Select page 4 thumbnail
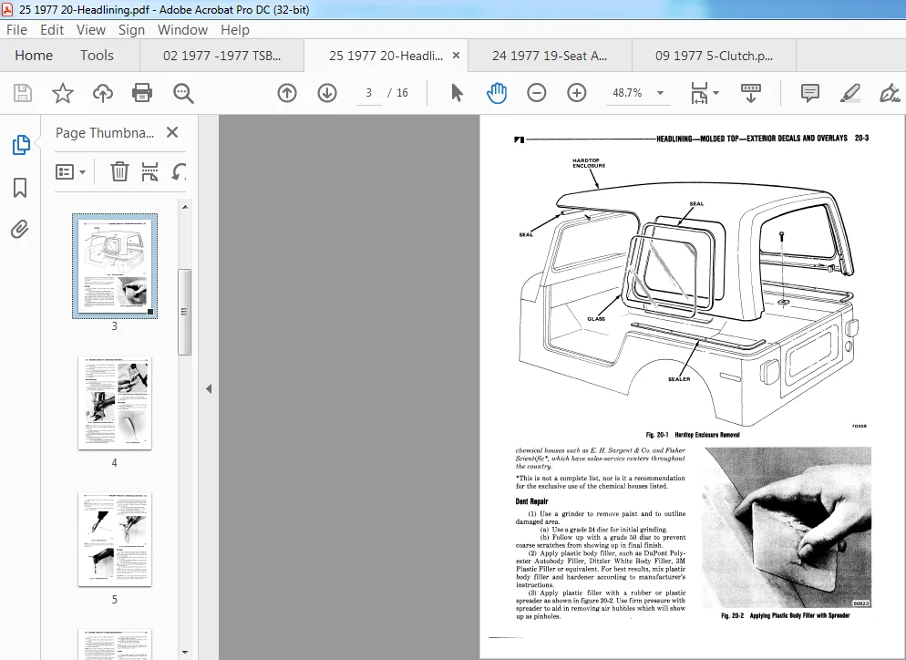The width and height of the screenshot is (906, 660). click(x=115, y=403)
